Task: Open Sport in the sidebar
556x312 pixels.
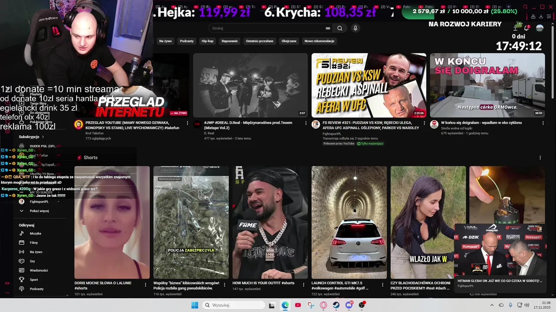Action: click(x=34, y=279)
